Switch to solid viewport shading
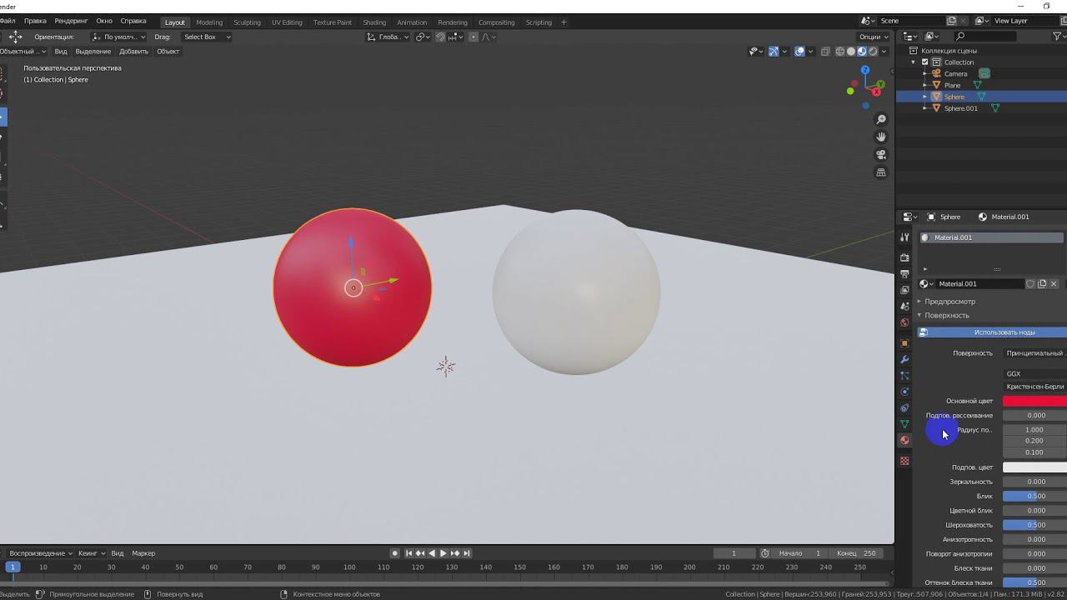Viewport: 1067px width, 600px height. [x=851, y=52]
